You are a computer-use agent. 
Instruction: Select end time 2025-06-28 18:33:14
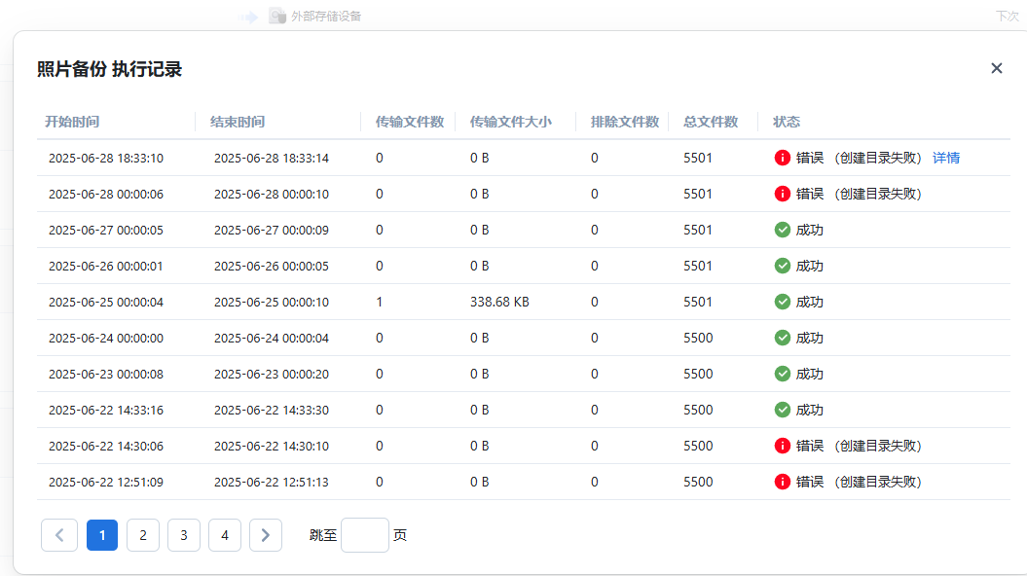tap(272, 158)
